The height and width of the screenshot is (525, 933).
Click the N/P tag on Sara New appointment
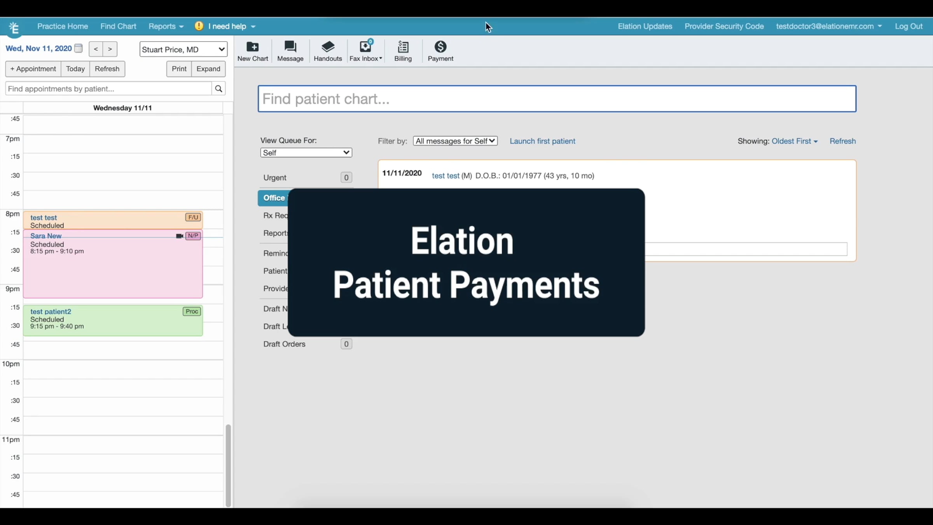click(x=193, y=236)
